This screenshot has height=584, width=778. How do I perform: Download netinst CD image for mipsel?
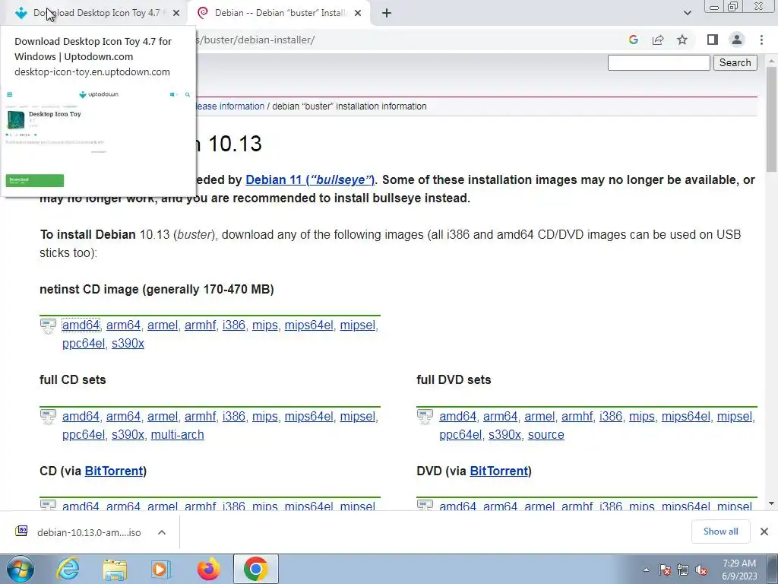[358, 325]
